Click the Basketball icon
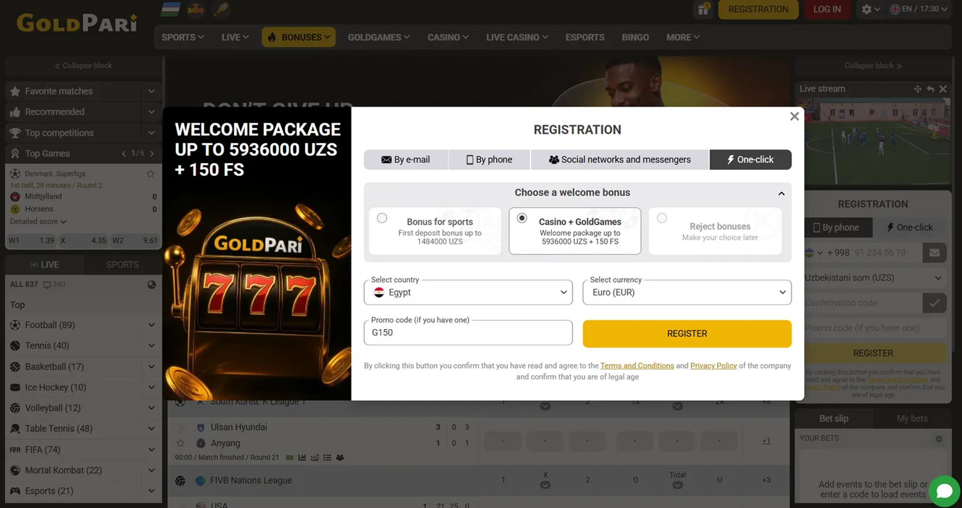This screenshot has width=962, height=508. [x=15, y=367]
